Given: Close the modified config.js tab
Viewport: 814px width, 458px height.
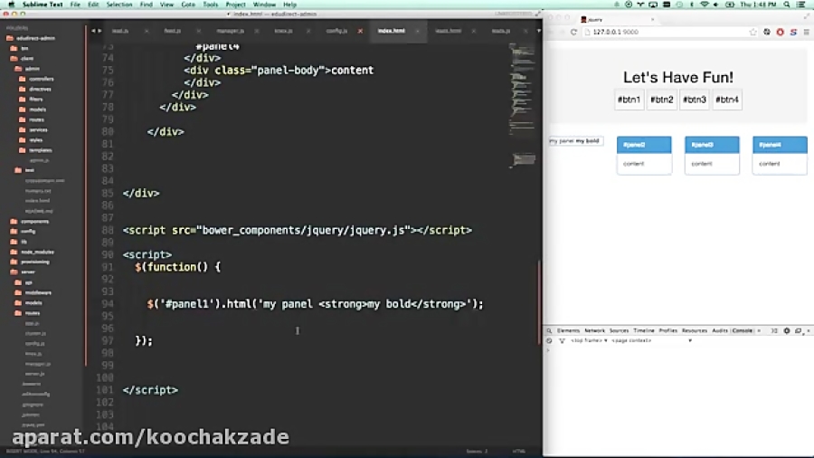Looking at the screenshot, I should 360,31.
